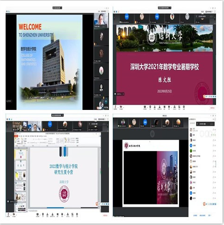Click the member list scrollbar in the participants panel
The width and height of the screenshot is (224, 225).
(x=216, y=164)
